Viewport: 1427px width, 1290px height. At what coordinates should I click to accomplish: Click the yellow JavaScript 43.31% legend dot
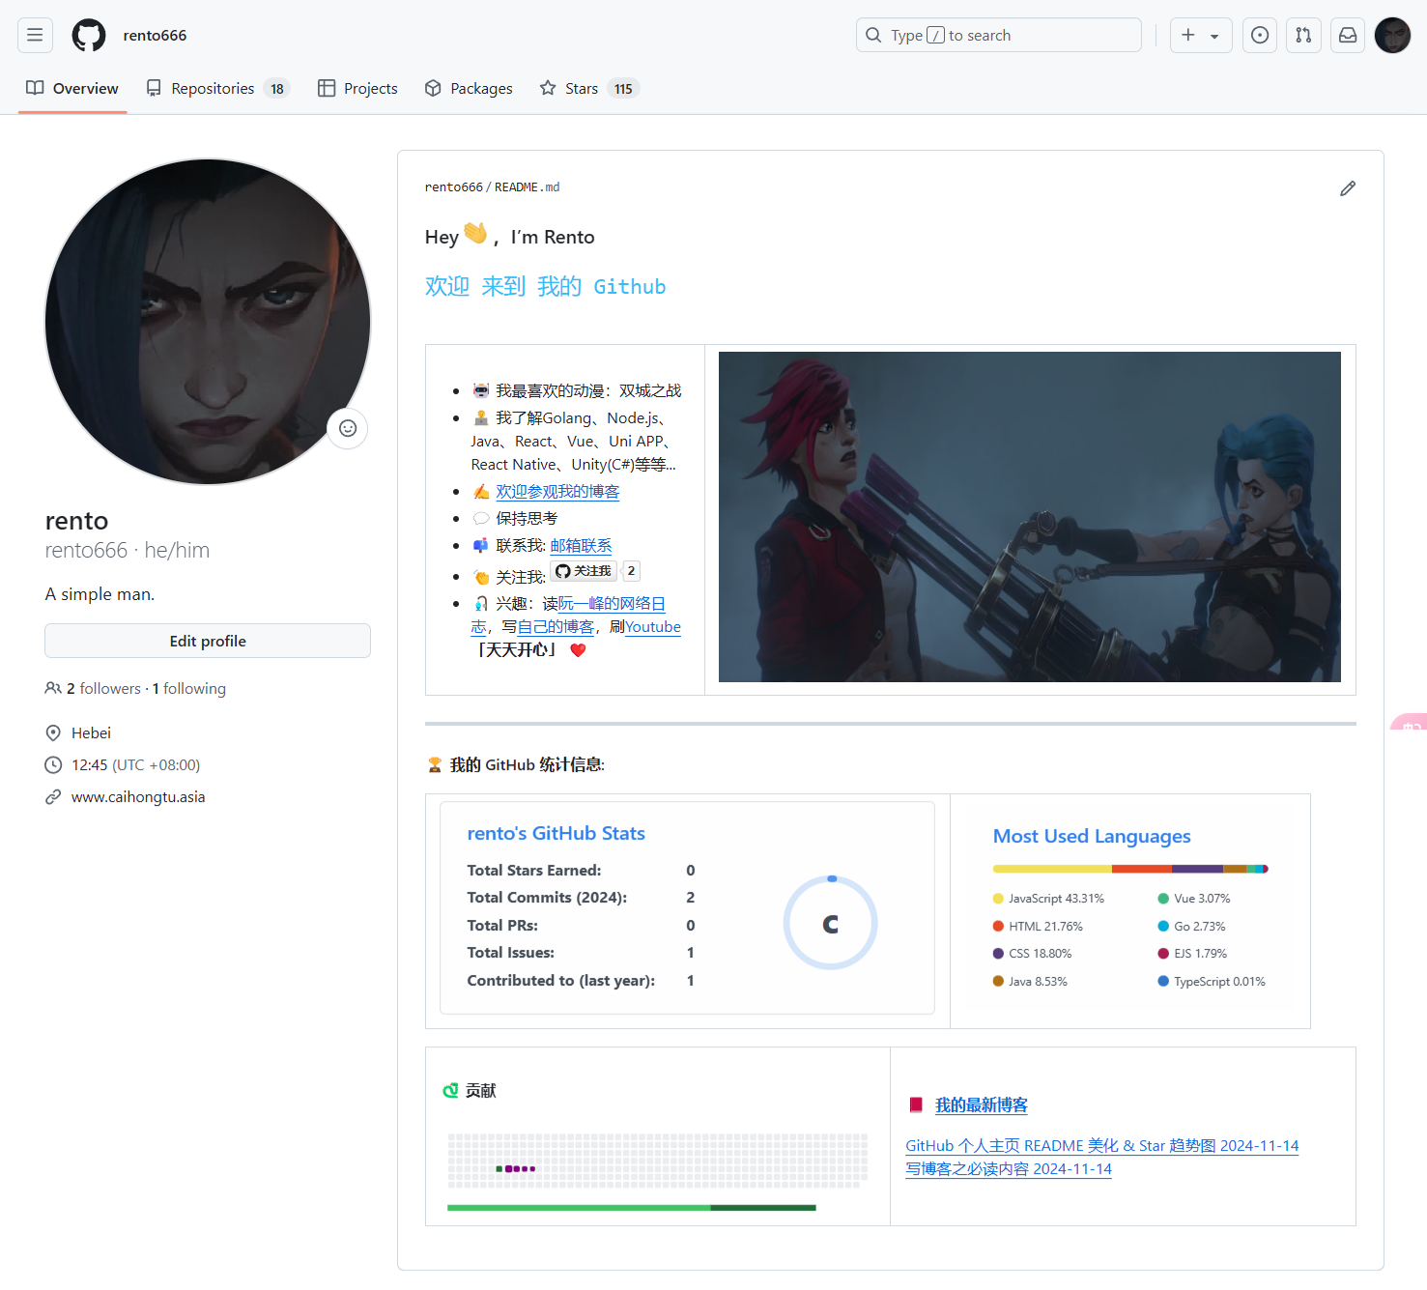998,899
